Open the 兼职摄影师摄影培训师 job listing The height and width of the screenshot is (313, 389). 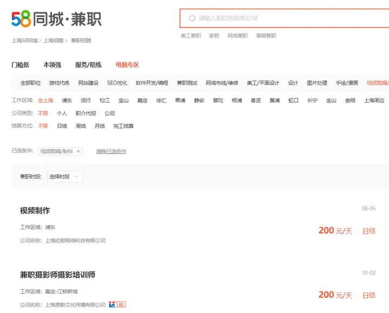click(x=58, y=275)
